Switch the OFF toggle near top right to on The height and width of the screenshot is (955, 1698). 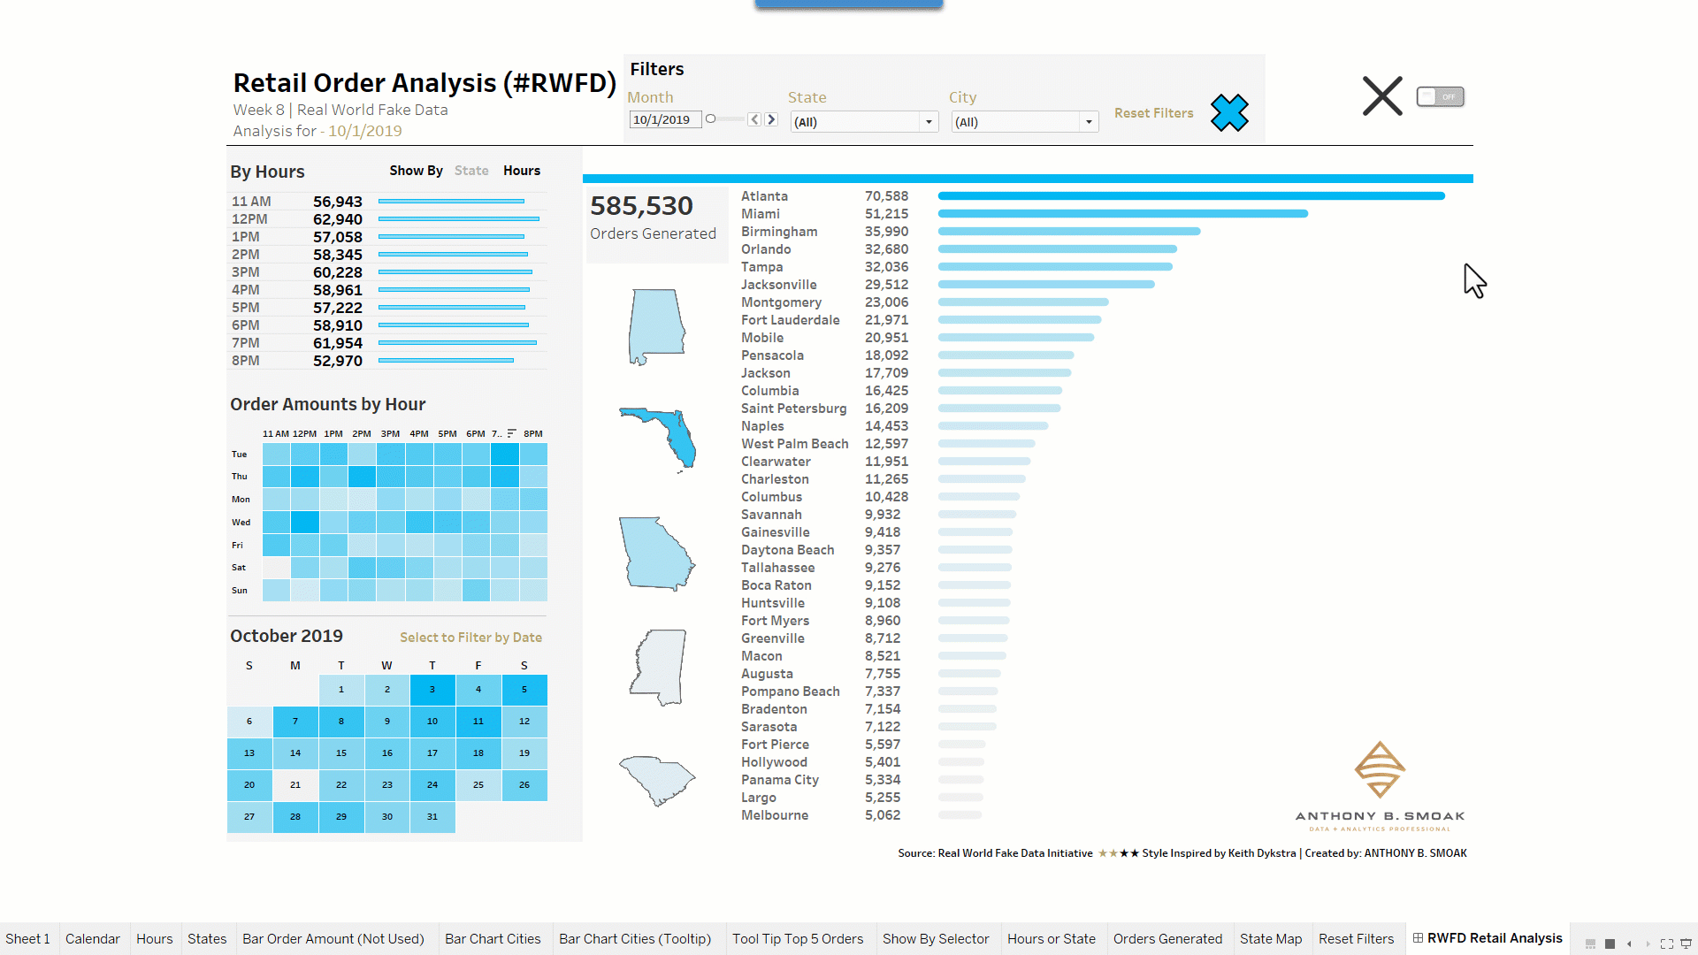(1440, 96)
